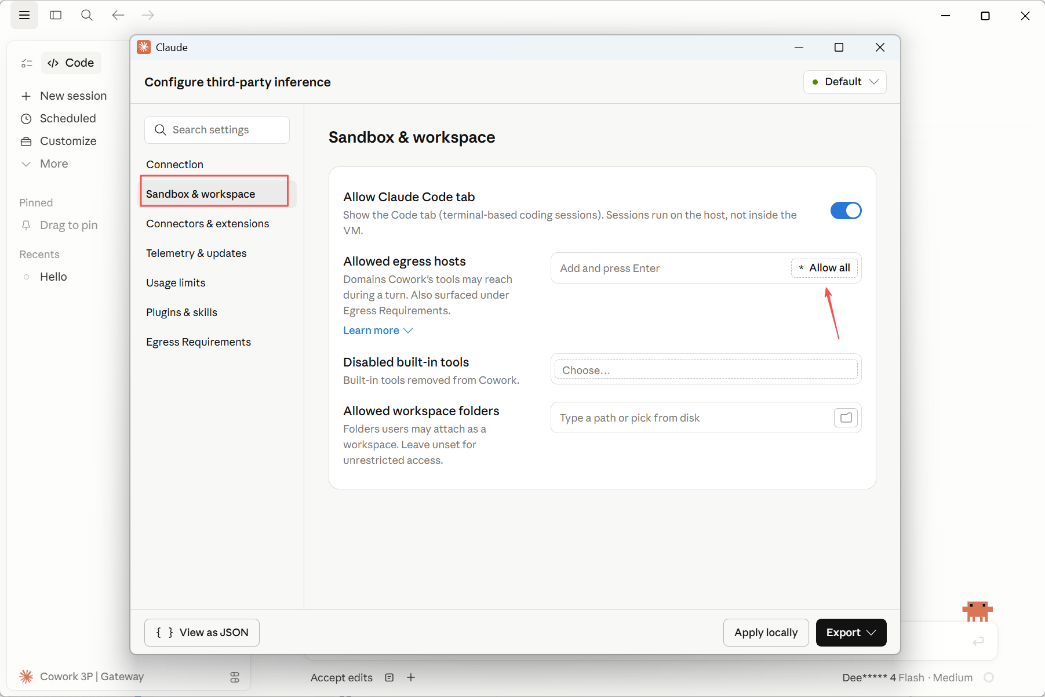The image size is (1045, 697).
Task: Open Connectors & extensions settings
Action: pos(207,224)
